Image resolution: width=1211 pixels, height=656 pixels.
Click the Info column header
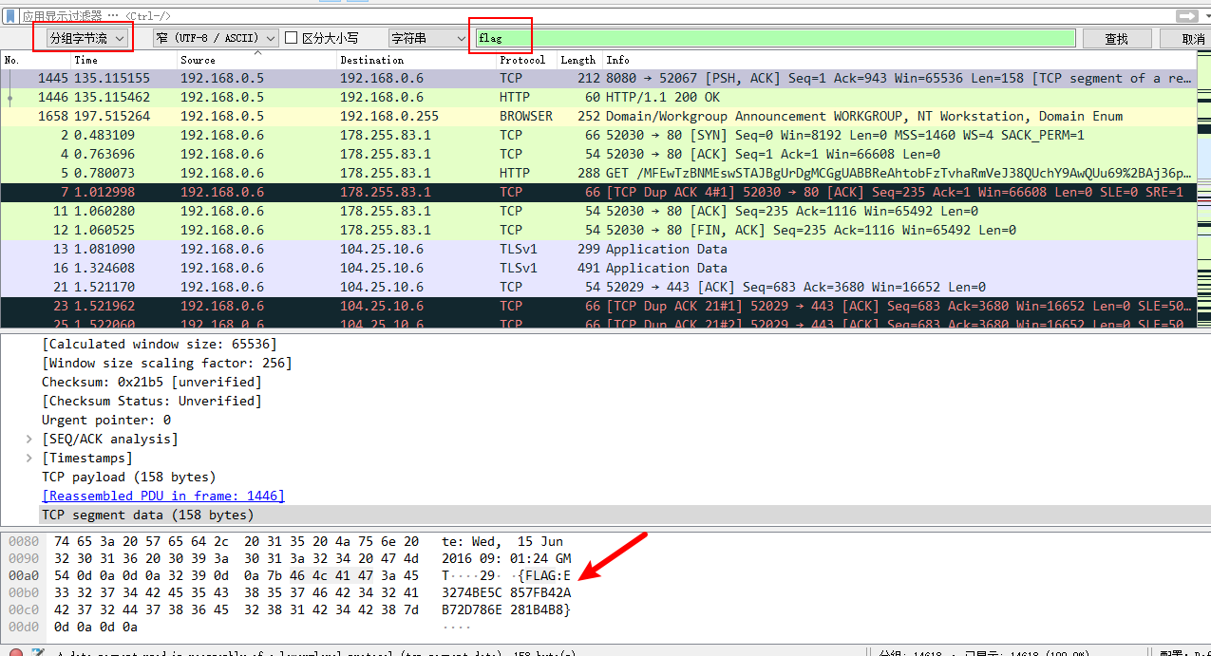pyautogui.click(x=617, y=60)
